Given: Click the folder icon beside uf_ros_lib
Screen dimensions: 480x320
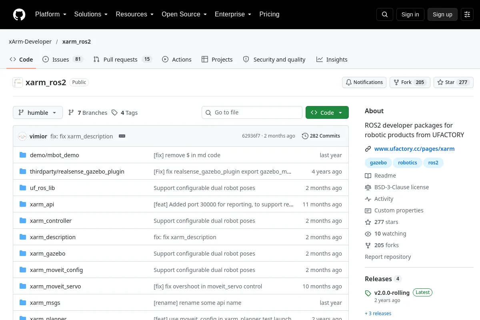Looking at the screenshot, I should [23, 188].
